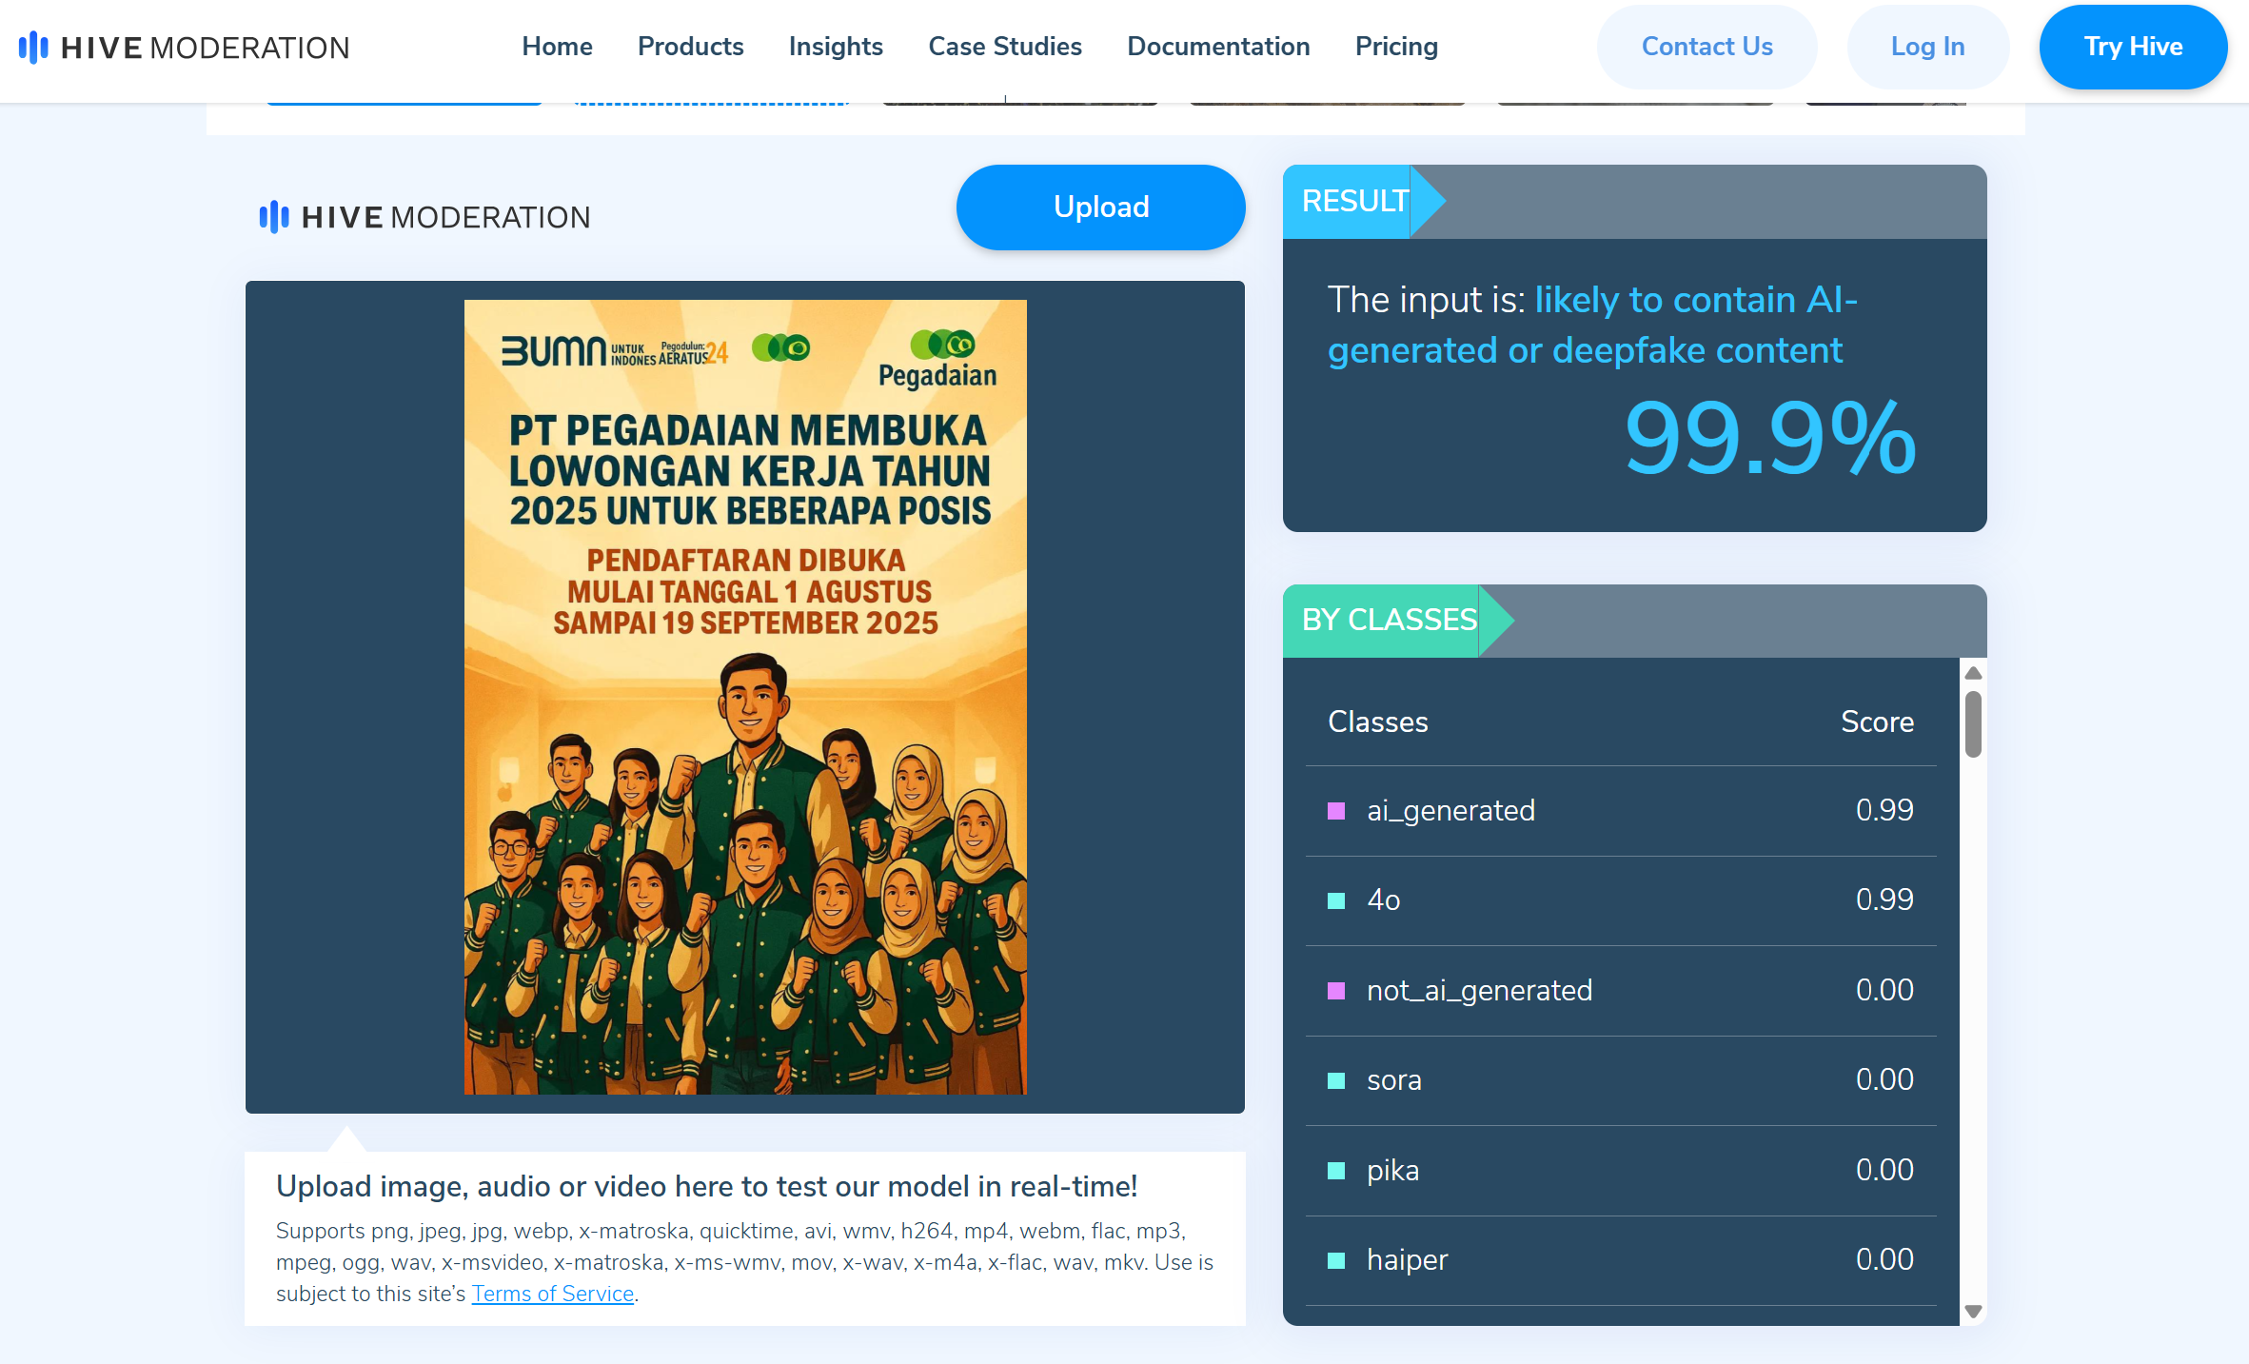Open the Documentation page
Viewport: 2249px width, 1364px height.
(x=1218, y=47)
